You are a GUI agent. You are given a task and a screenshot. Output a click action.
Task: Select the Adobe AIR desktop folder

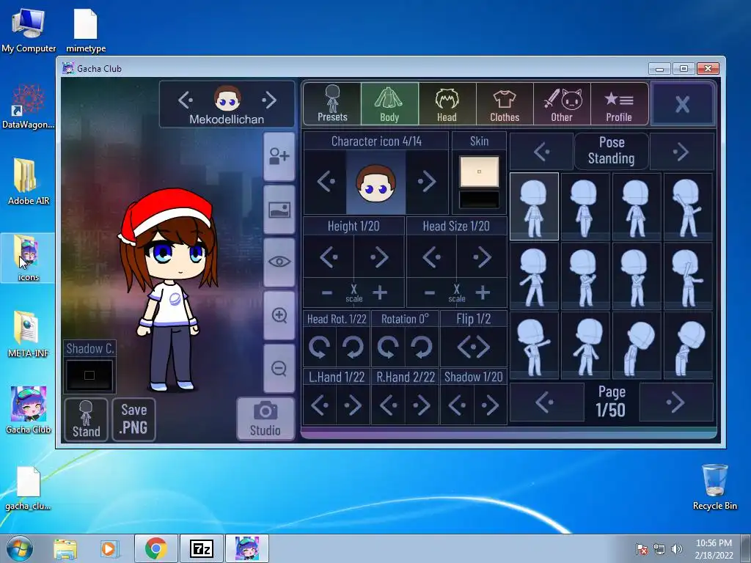29,182
